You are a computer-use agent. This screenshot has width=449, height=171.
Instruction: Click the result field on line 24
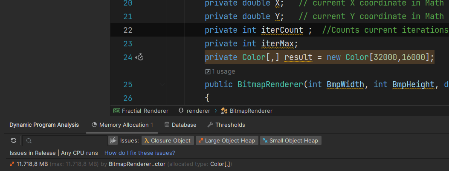coord(298,57)
